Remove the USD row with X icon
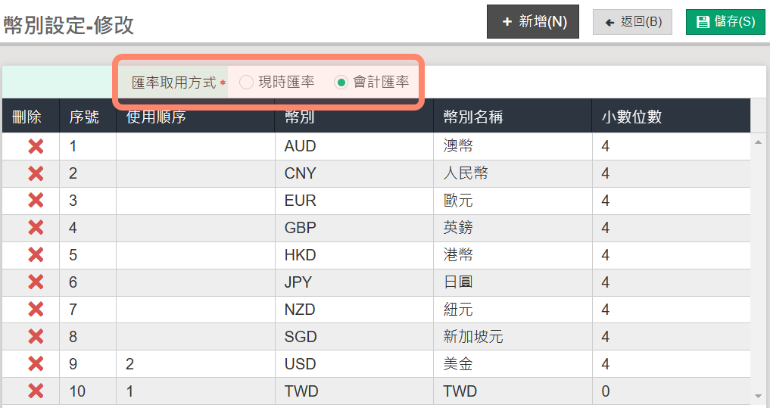Viewport: 770px width, 408px height. coord(35,364)
